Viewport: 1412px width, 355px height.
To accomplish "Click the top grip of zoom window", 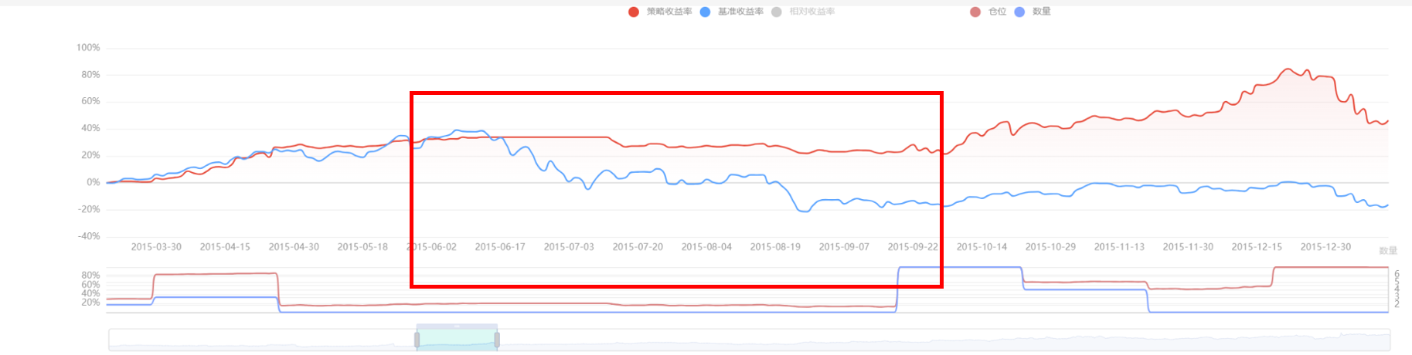I will click(457, 326).
